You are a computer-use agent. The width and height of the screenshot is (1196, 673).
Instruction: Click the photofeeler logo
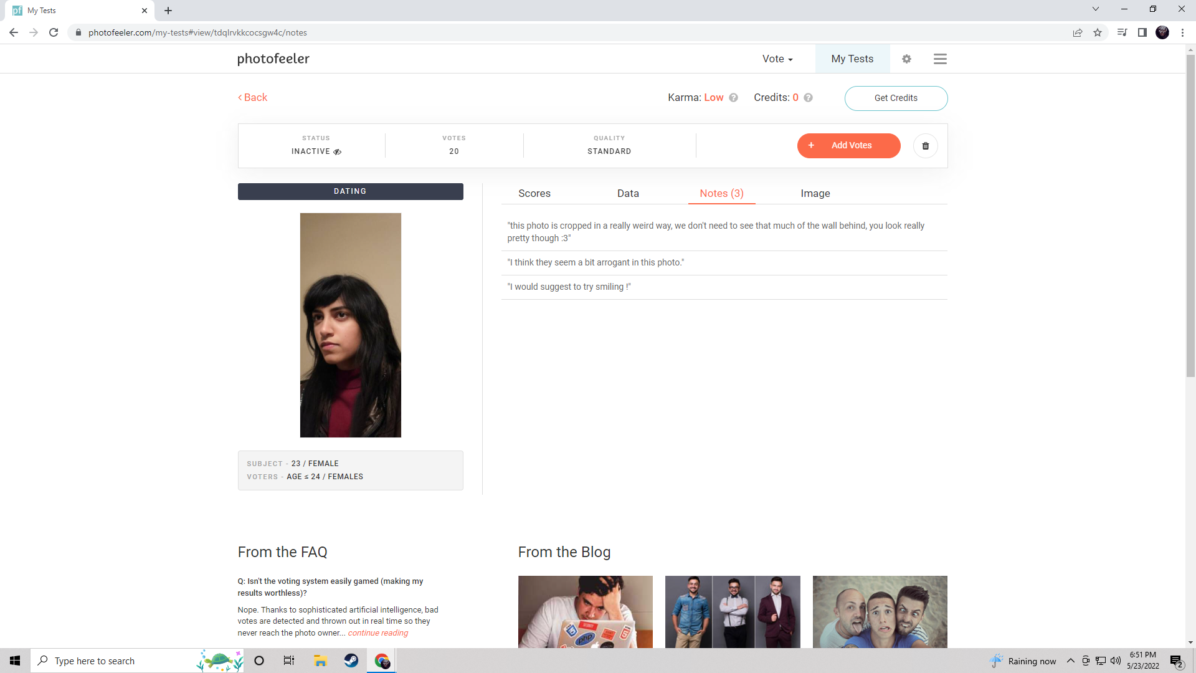click(273, 59)
